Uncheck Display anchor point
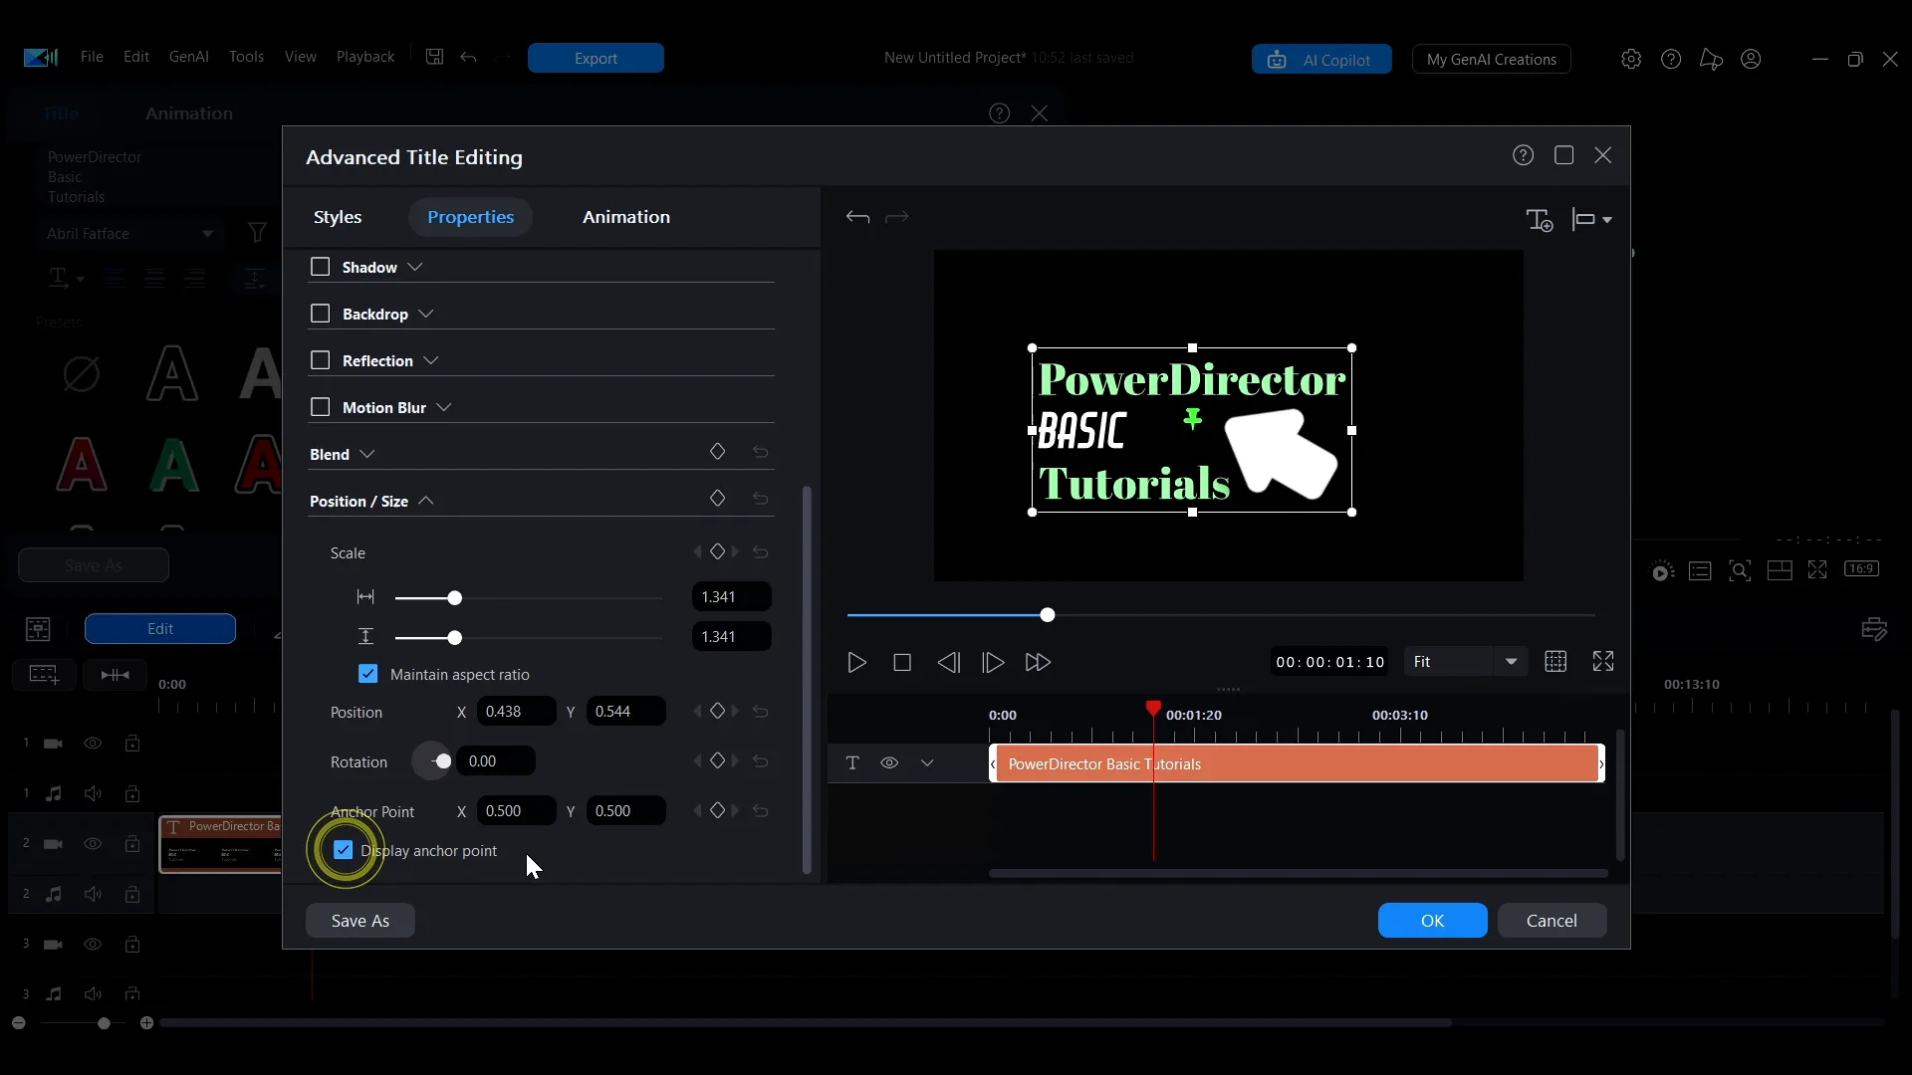Screen dimensions: 1912x1075 344,850
